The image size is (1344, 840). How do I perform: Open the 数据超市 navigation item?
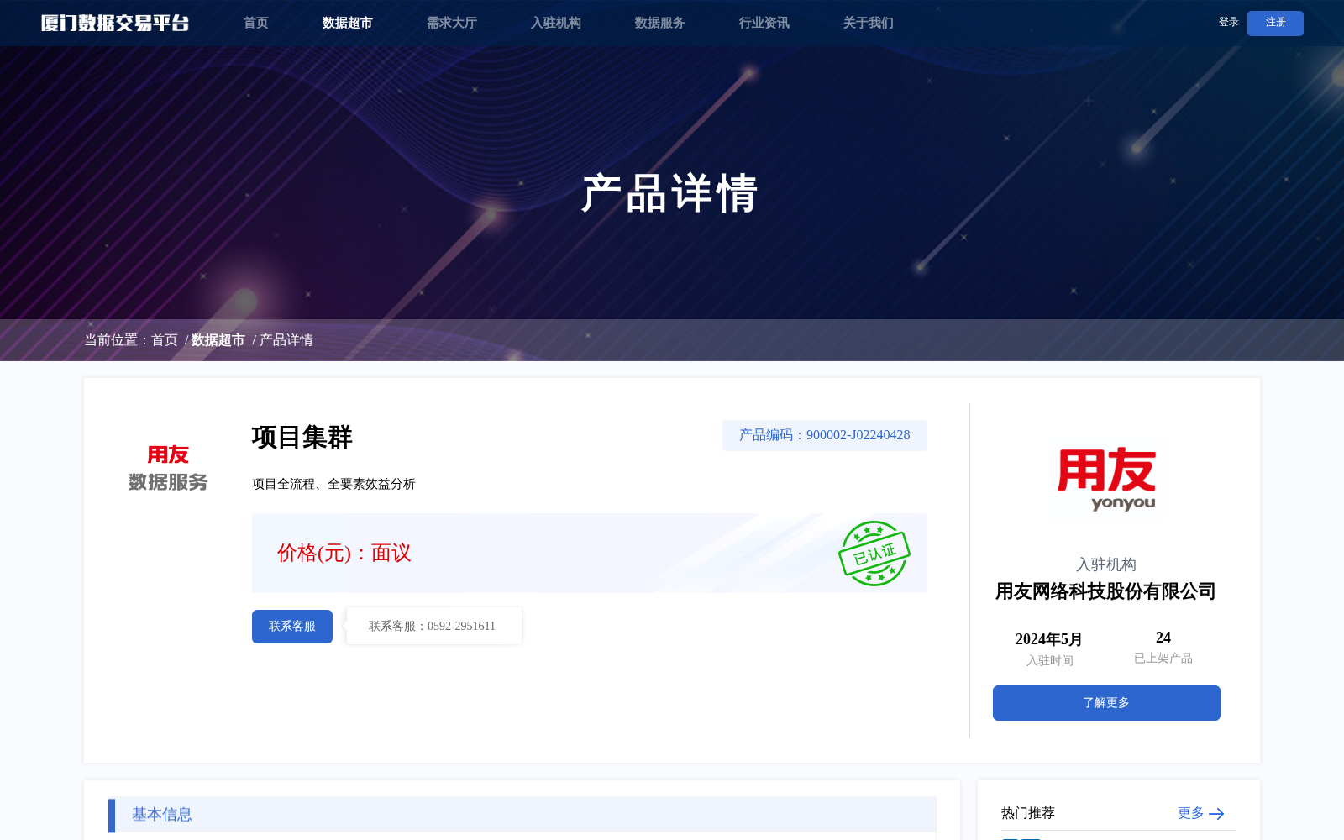coord(347,23)
